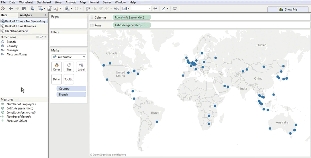Click the Label marks card
This screenshot has height=158, width=311.
[81, 67]
